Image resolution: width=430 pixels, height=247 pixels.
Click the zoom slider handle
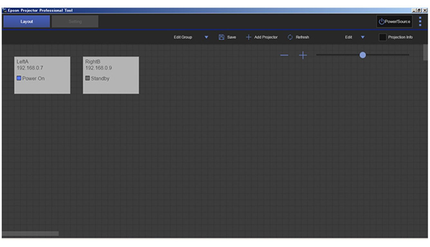[363, 55]
